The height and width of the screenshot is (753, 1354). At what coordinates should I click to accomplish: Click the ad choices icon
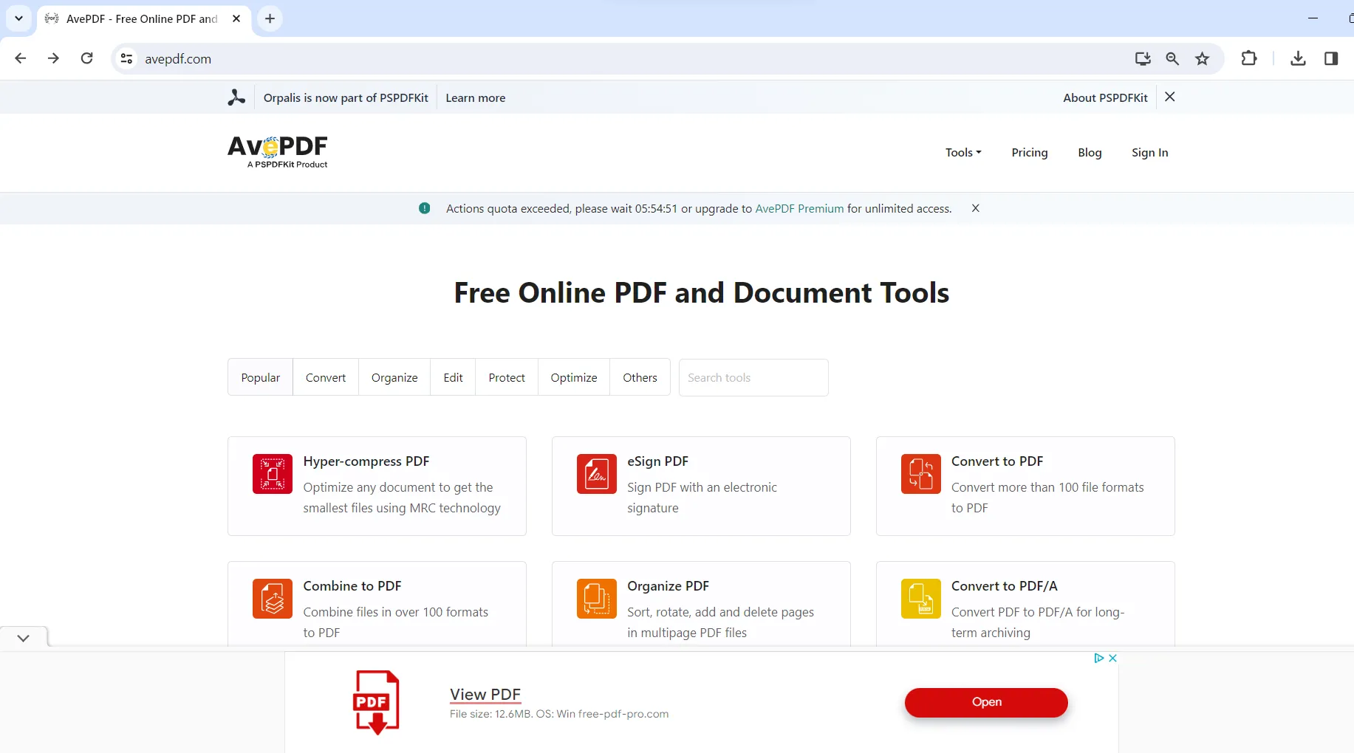click(x=1099, y=658)
